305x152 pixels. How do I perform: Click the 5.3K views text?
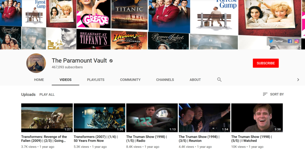click(x=81, y=147)
